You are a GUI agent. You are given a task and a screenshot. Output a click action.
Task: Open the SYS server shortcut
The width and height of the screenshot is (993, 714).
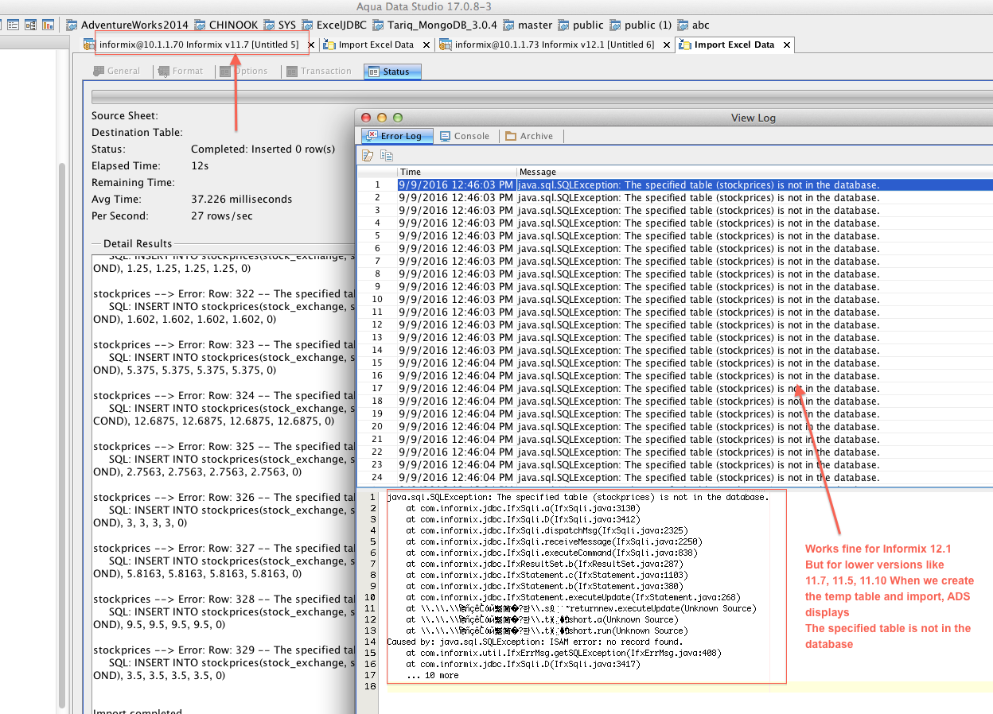pyautogui.click(x=279, y=25)
